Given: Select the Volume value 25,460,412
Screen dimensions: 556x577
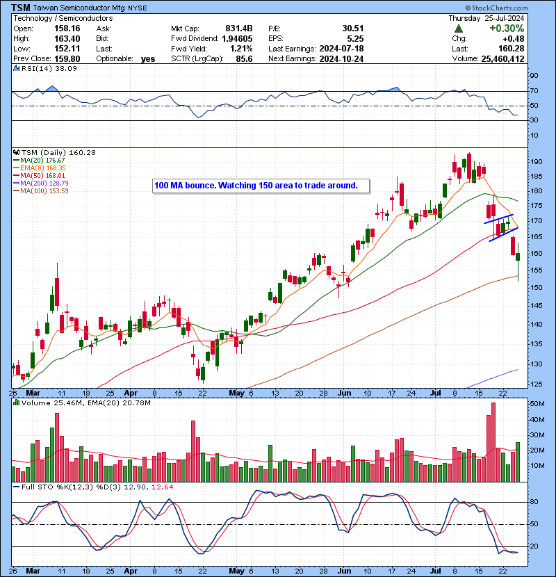Looking at the screenshot, I should click(502, 58).
